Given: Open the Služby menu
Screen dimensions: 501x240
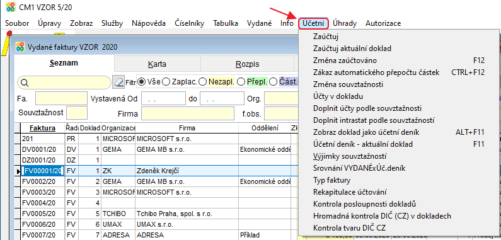Looking at the screenshot, I should click(x=112, y=23).
